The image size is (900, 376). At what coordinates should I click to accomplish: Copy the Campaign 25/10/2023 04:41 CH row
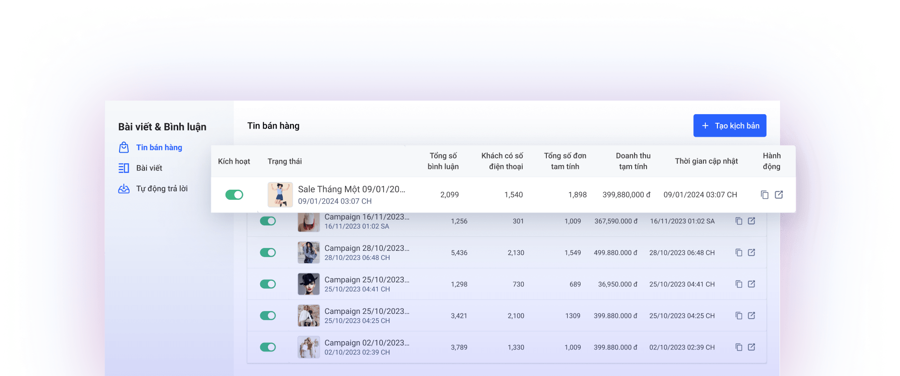(739, 284)
